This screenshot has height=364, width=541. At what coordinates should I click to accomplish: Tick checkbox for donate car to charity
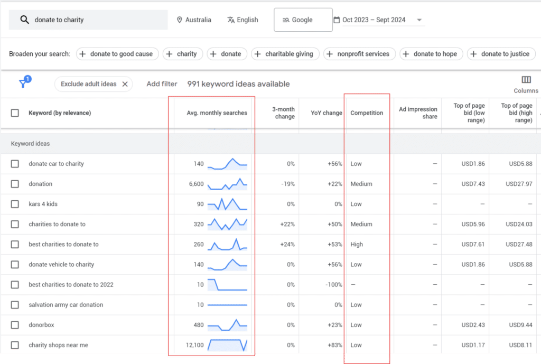(x=15, y=164)
